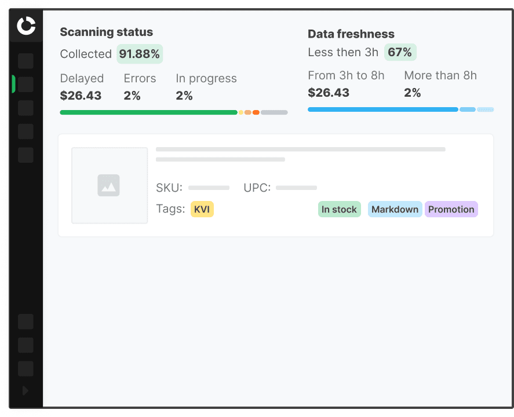Click the first square icon below the logo
The height and width of the screenshot is (417, 514).
[x=25, y=61]
